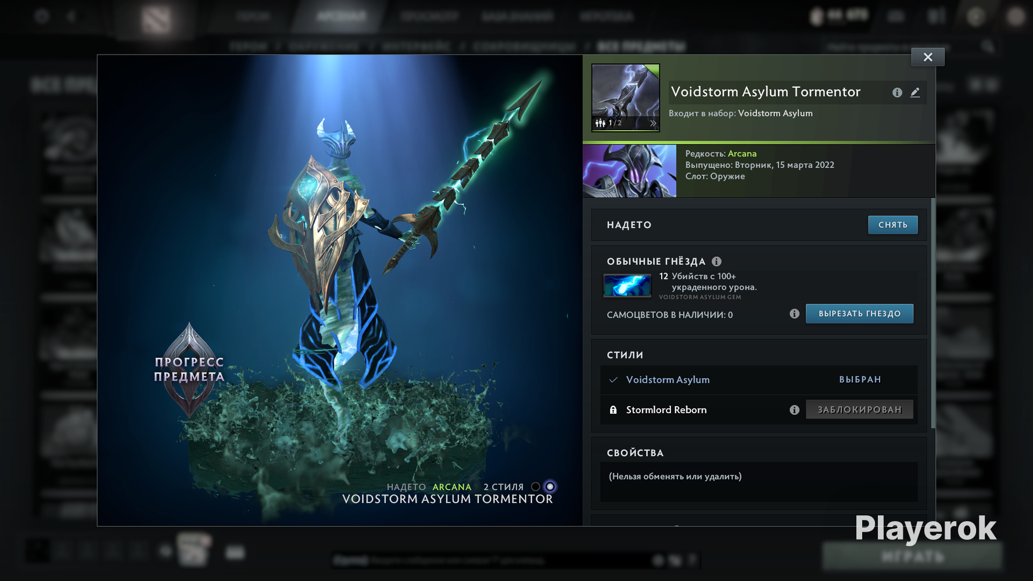Click the lock icon beside Stormlord Reborn
Screen dimensions: 1033x581
click(613, 410)
